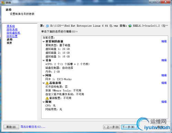The height and width of the screenshot is (133, 172).
Task: Select 自定义客户机操作系统: 不可用 row
Action: click(x=65, y=94)
